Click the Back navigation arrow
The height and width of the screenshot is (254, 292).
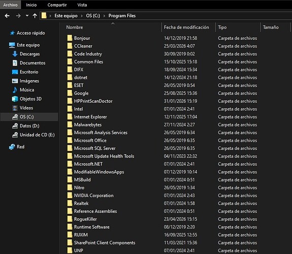(x=7, y=16)
